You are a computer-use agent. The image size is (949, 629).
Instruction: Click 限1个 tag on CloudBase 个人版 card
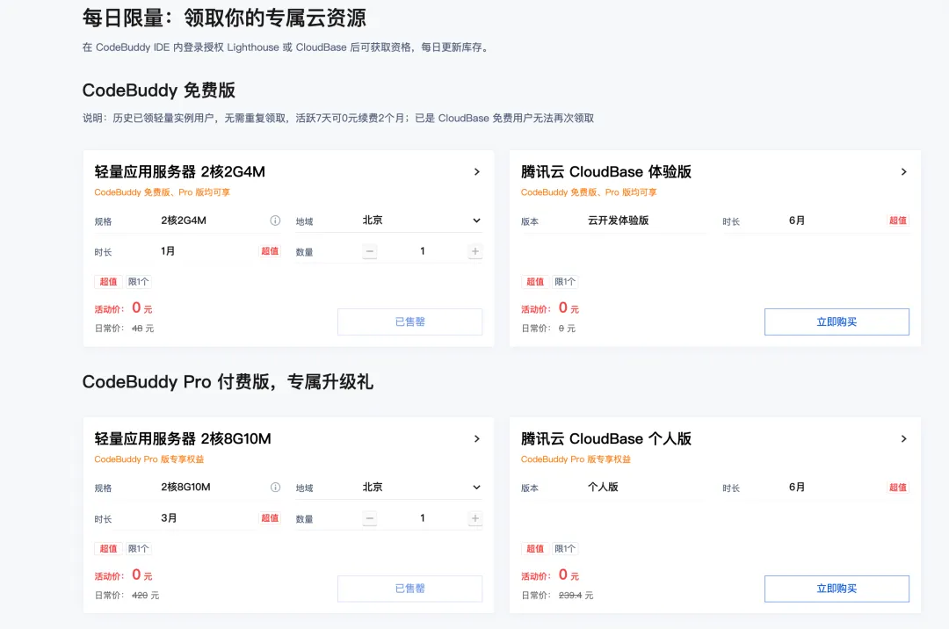tap(565, 548)
